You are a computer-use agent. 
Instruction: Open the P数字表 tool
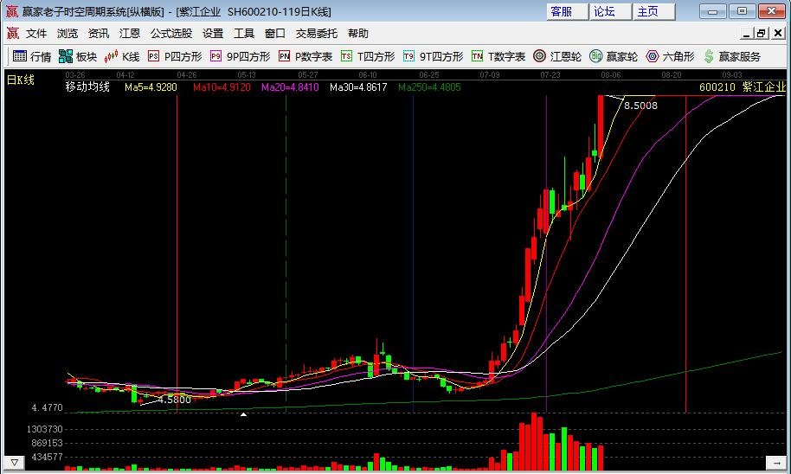305,56
